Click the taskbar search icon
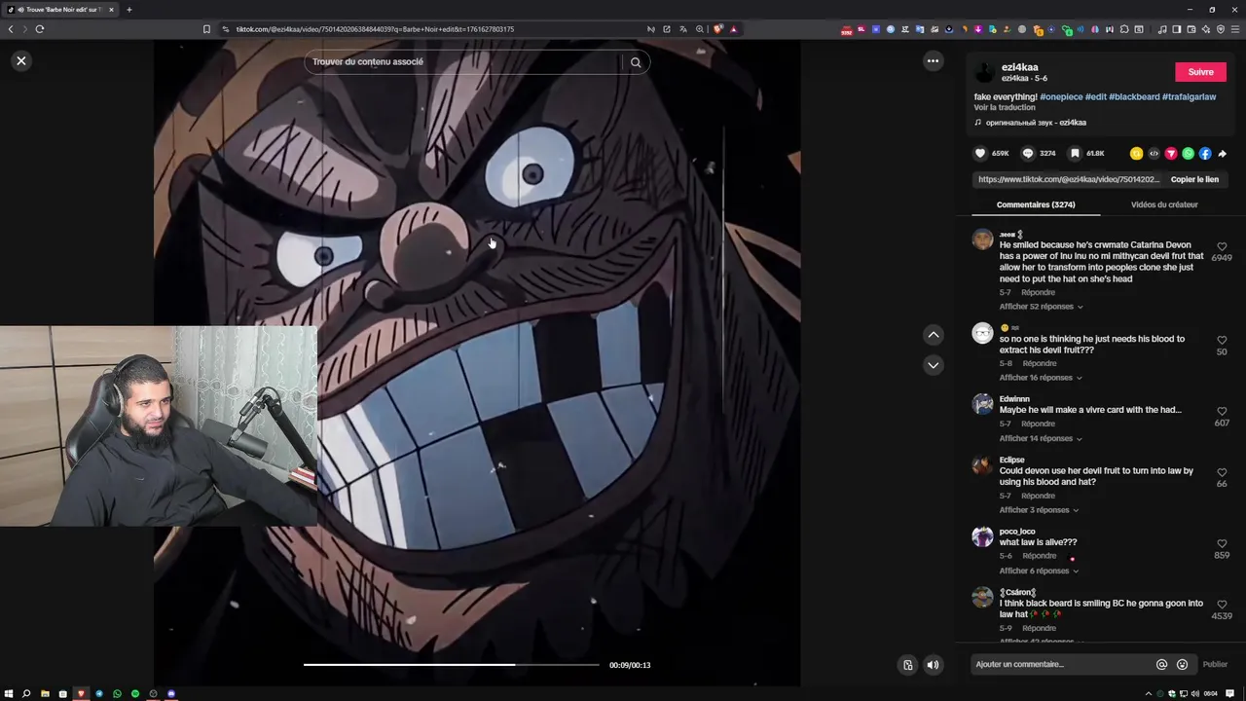 (x=26, y=693)
